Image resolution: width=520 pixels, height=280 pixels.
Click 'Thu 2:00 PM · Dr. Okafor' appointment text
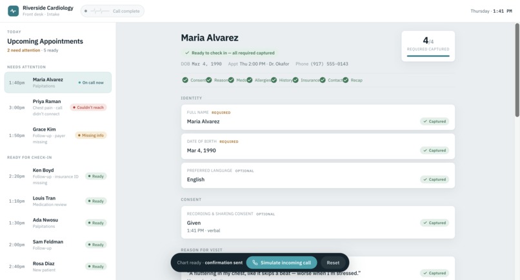click(x=265, y=64)
